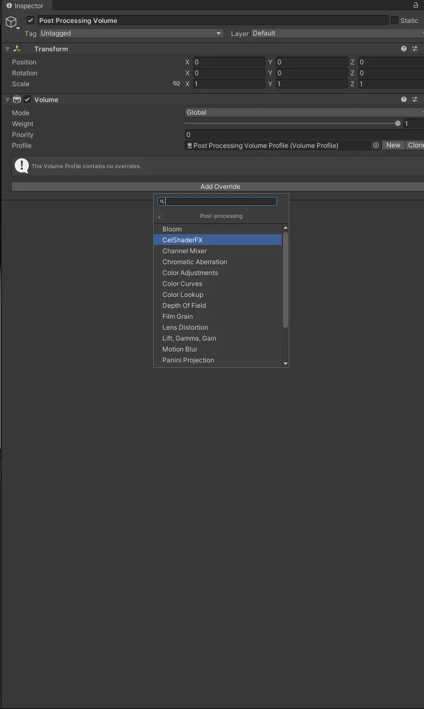The height and width of the screenshot is (709, 424).
Task: Click the Weight slider handle
Action: (398, 124)
